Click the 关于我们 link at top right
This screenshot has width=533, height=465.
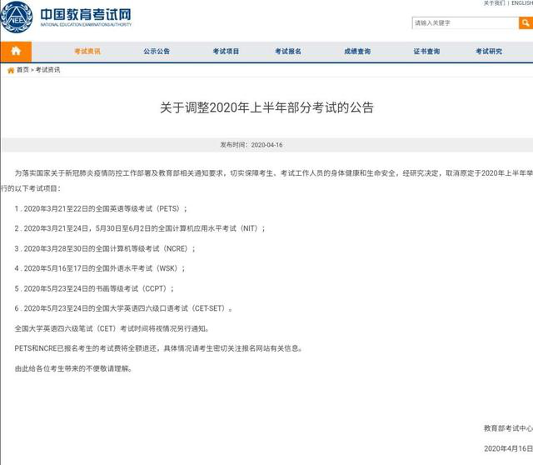493,3
